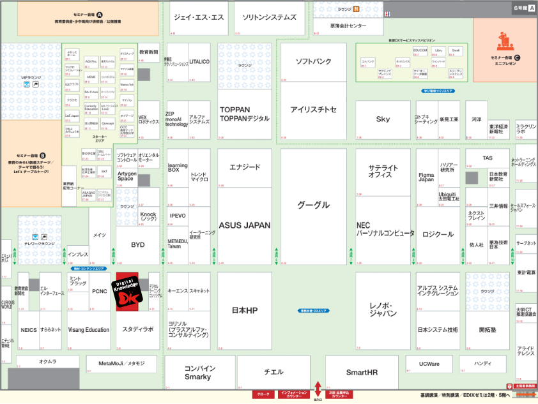
Task: Select the BYD booth
Action: (x=137, y=245)
